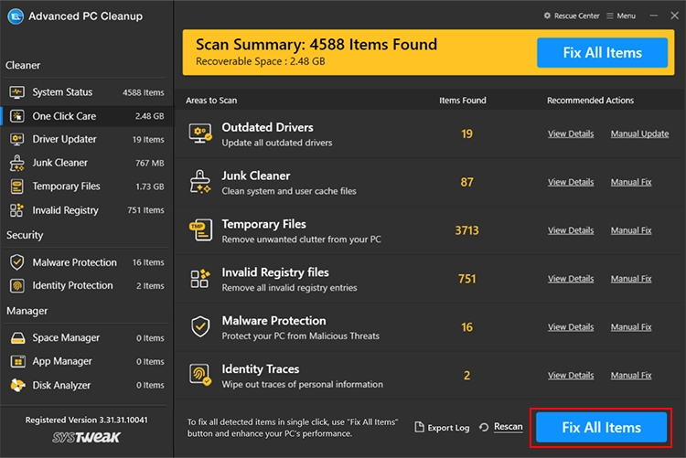This screenshot has width=686, height=458.
Task: View Details for Malware Protection
Action: pos(571,326)
